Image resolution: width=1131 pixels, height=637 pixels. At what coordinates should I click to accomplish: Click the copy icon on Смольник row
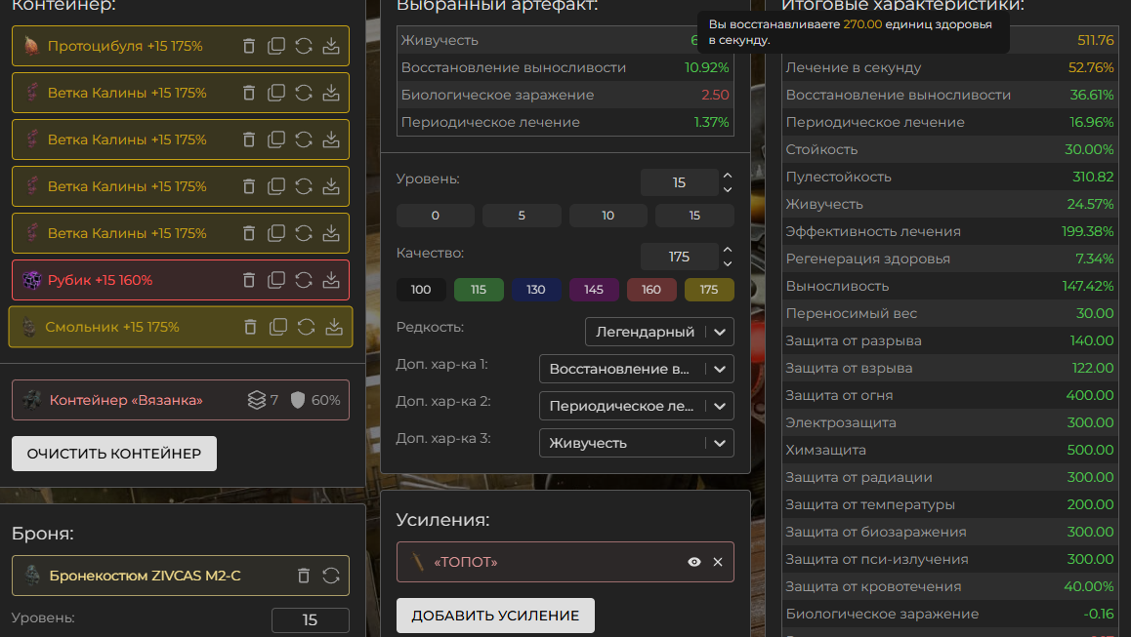click(x=278, y=327)
